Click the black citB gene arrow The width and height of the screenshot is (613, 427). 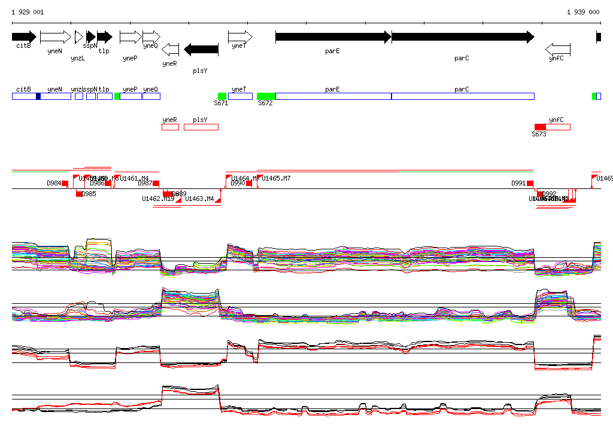(x=24, y=37)
